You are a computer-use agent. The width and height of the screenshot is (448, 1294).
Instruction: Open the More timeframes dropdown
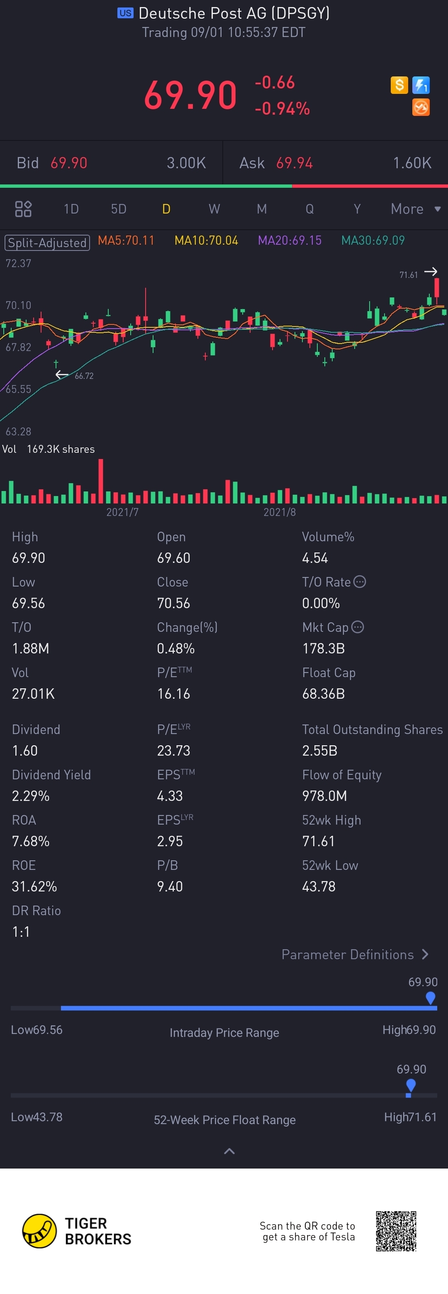415,209
